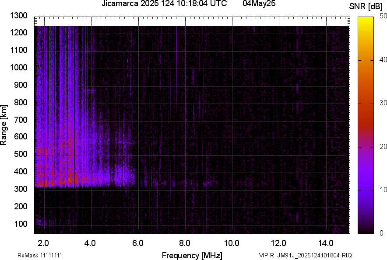Click the range tick label "100"
The height and width of the screenshot is (260, 387).
point(21,224)
